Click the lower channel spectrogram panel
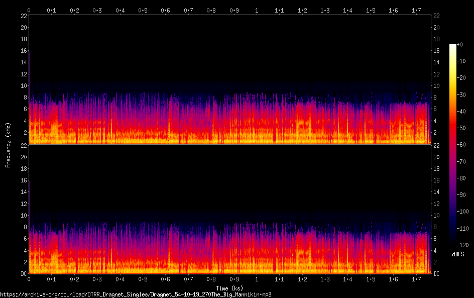The height and width of the screenshot is (298, 474). pos(229,209)
